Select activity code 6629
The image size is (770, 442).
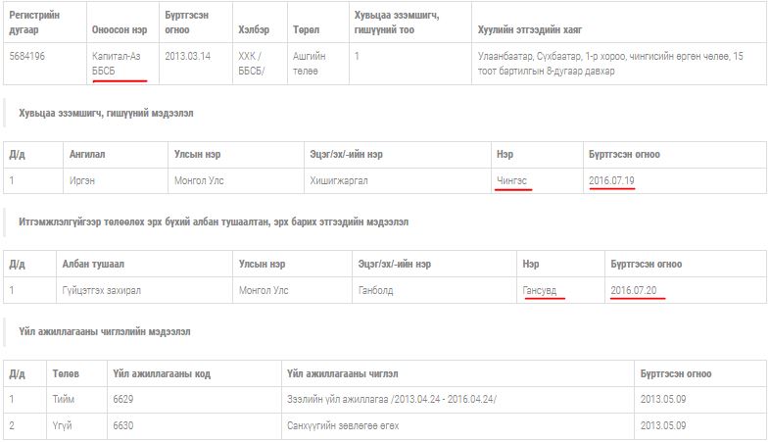coord(122,400)
